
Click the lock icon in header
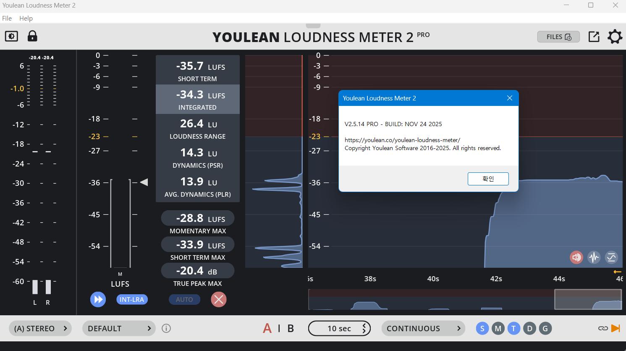(32, 36)
